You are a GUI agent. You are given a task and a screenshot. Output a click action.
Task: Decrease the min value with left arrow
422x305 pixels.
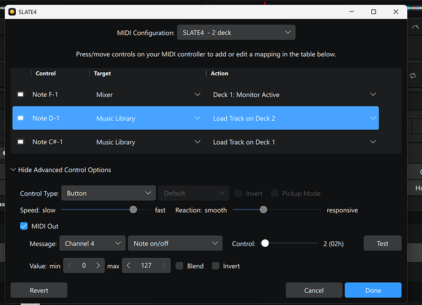(70, 266)
